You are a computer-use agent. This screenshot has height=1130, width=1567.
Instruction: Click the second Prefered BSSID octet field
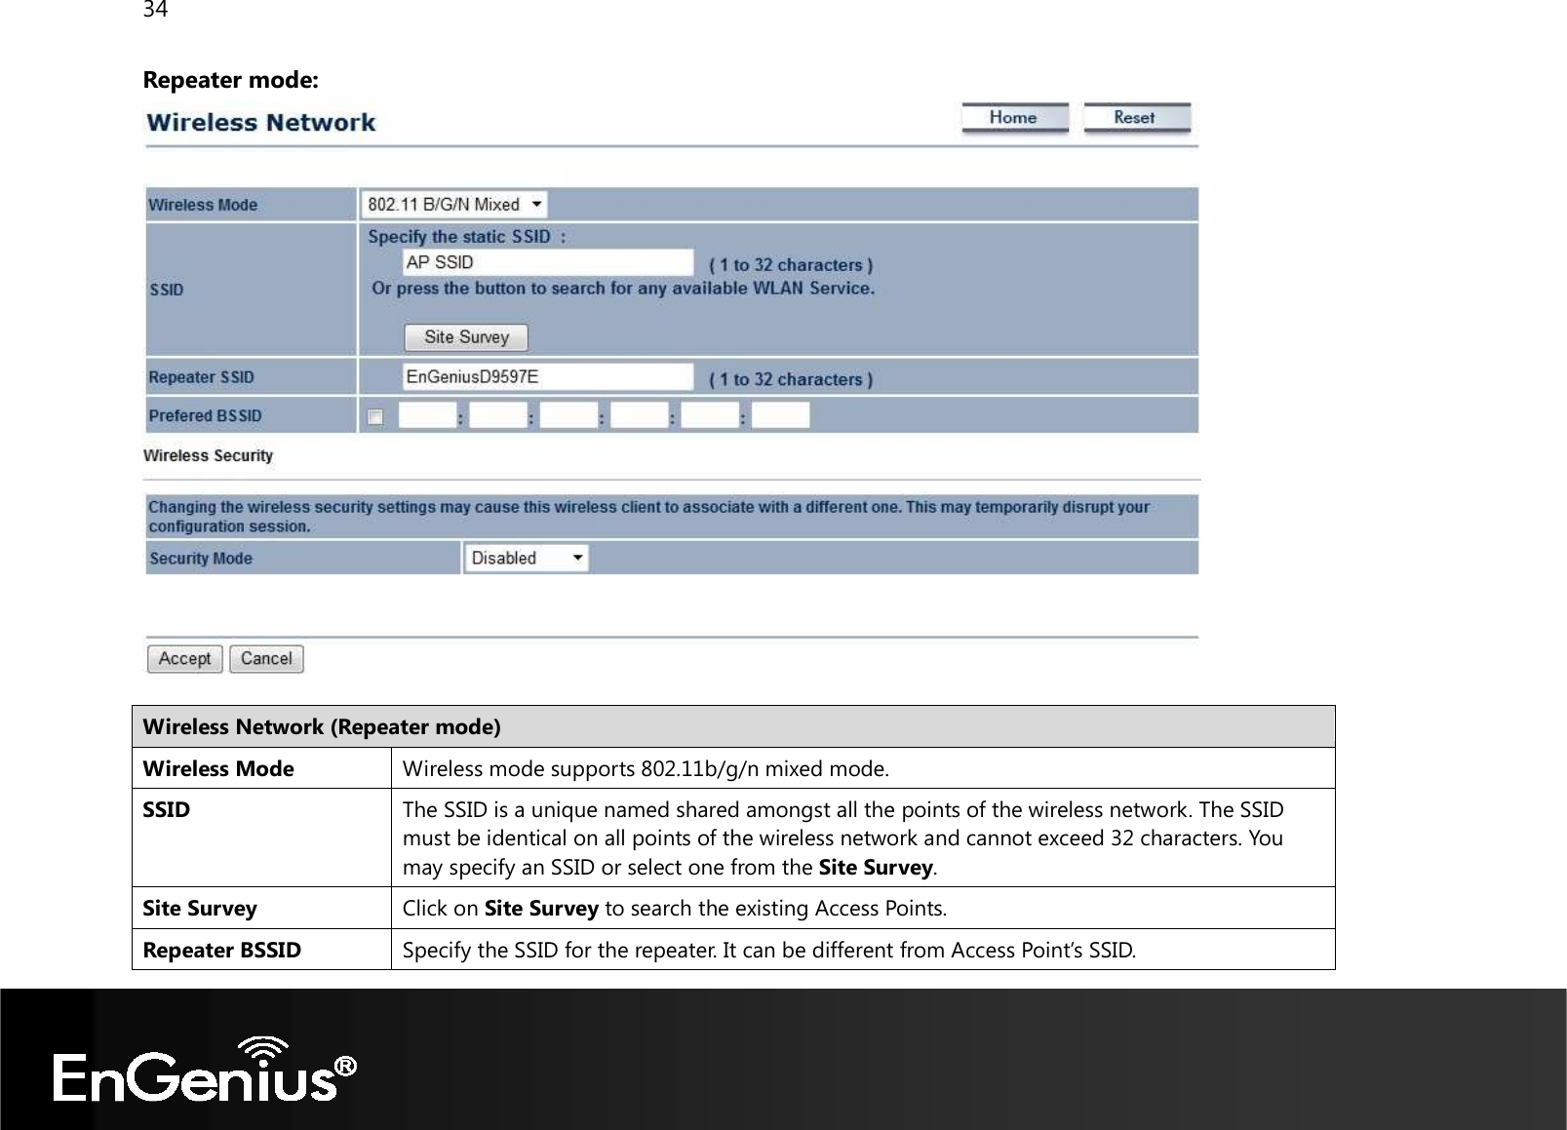(498, 416)
